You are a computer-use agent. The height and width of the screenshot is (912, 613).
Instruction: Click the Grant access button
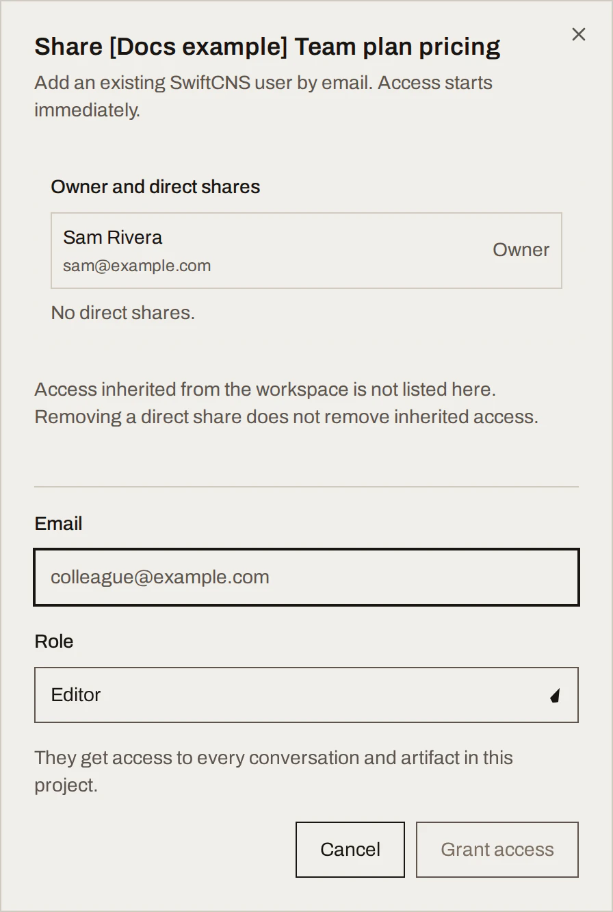click(x=497, y=850)
